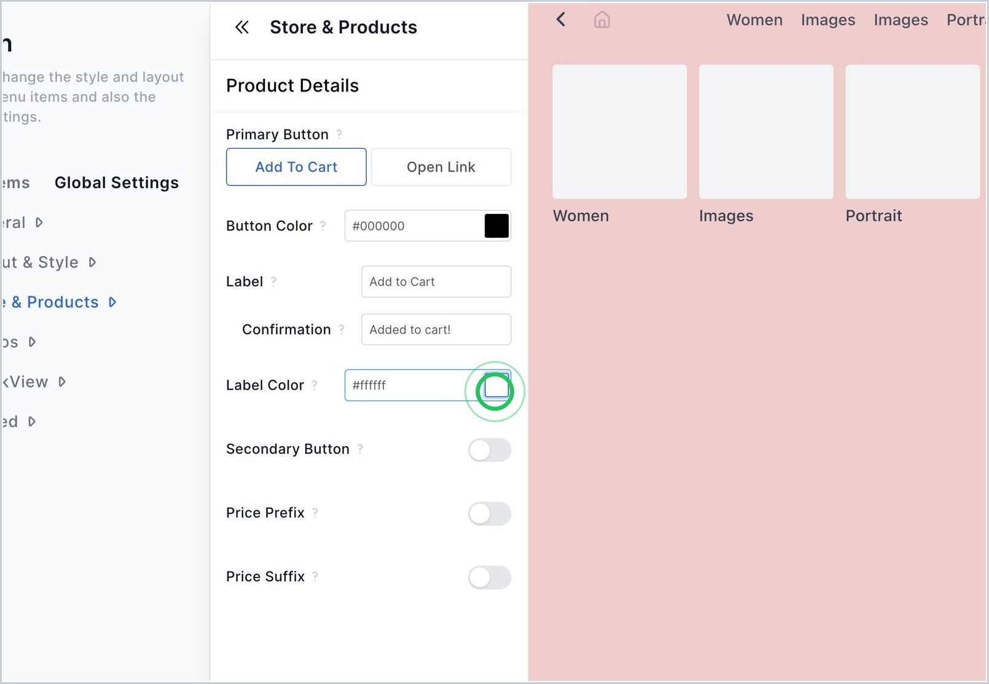Expand the last section arrow below QuickView
This screenshot has height=684, width=989.
coord(32,422)
